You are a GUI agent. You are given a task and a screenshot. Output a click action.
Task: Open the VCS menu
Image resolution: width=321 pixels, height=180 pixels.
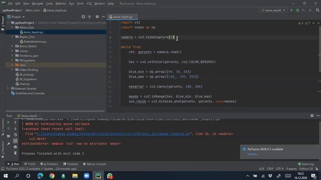[x=89, y=3]
